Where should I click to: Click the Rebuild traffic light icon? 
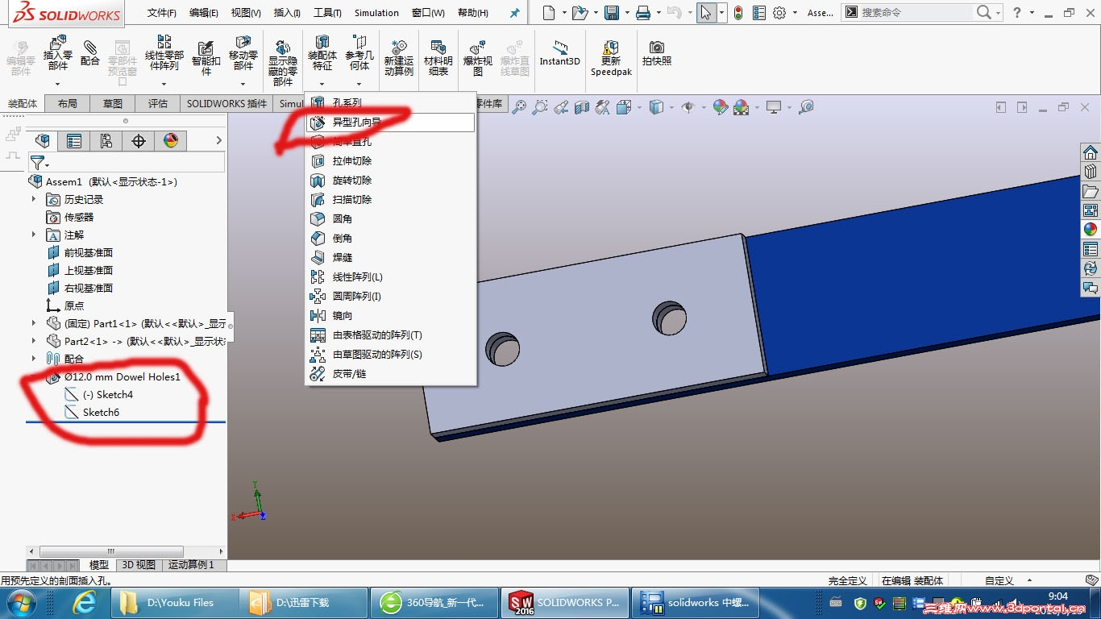[x=737, y=13]
